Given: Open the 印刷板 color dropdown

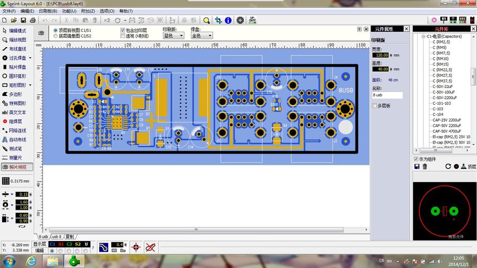Looking at the screenshot, I should (173, 36).
